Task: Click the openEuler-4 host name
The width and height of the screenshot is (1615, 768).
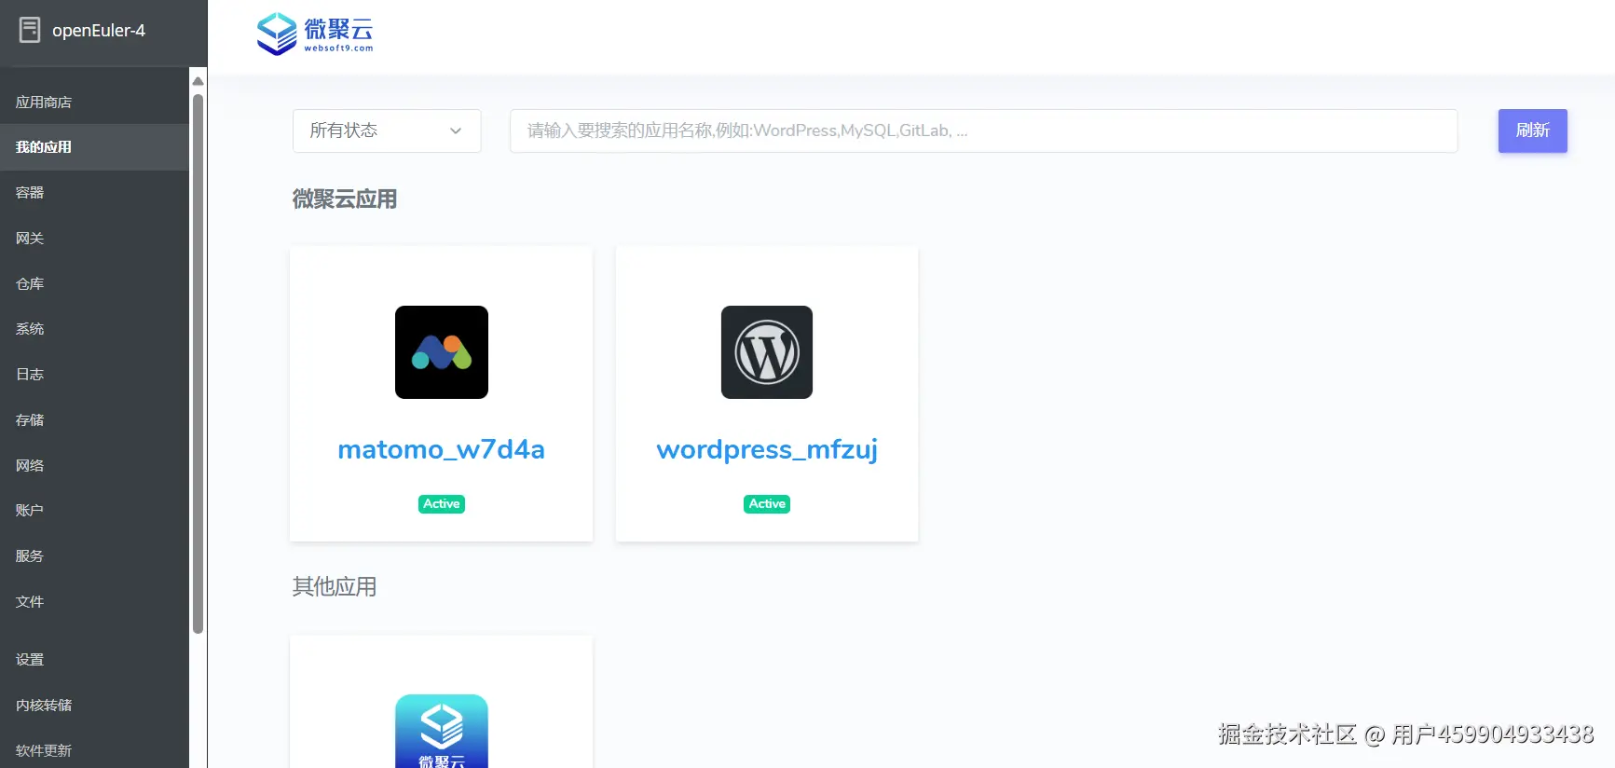Action: pyautogui.click(x=99, y=31)
